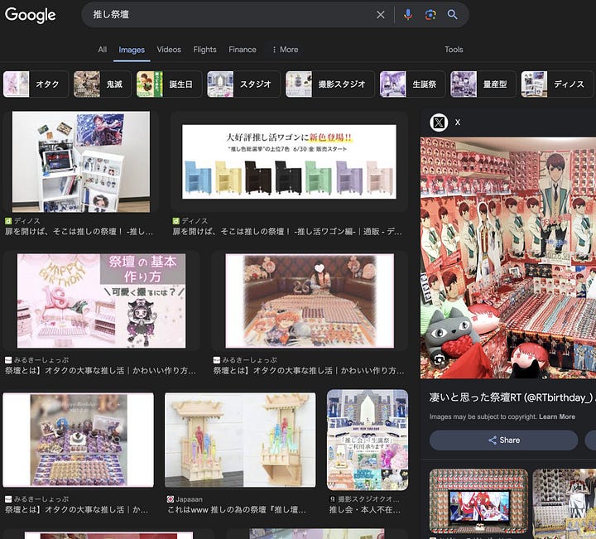The height and width of the screenshot is (539, 596).
Task: Open the ディノス 推し活ワゴン編 title link
Action: point(287,232)
